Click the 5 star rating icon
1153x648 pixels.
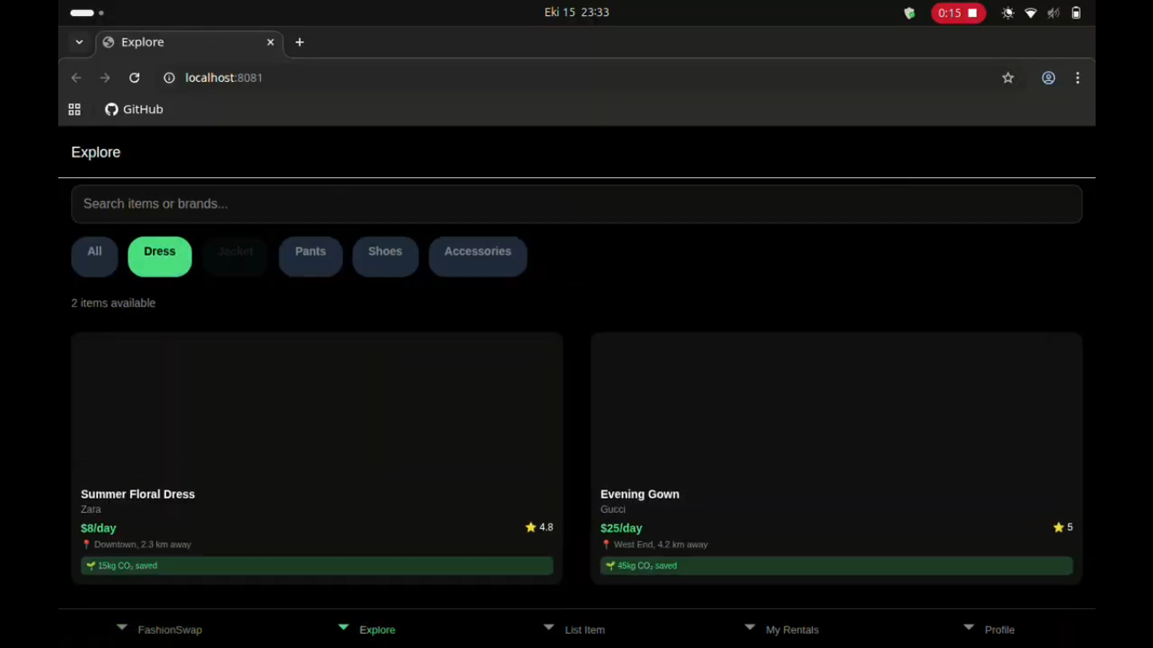click(x=1058, y=527)
